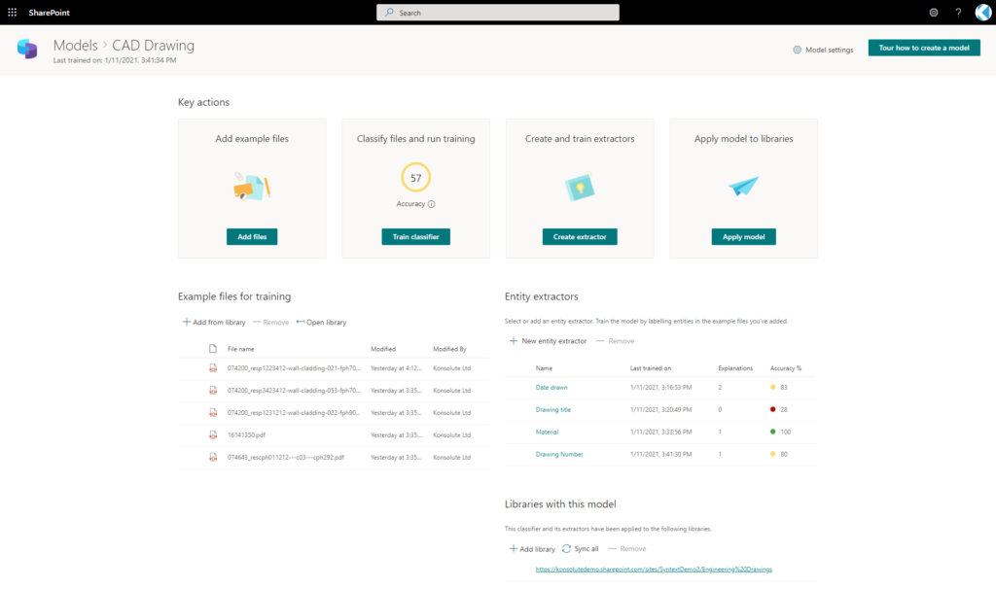Image resolution: width=996 pixels, height=589 pixels.
Task: Open the Microsoft 365 app launcher grid
Action: (x=13, y=12)
